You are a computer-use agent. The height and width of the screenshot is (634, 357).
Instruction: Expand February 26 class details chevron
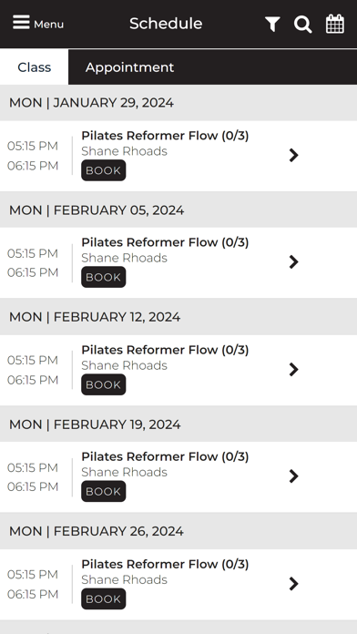pyautogui.click(x=294, y=584)
